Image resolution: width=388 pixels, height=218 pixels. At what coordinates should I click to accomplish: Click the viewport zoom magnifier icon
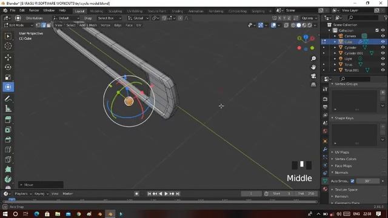313,59
